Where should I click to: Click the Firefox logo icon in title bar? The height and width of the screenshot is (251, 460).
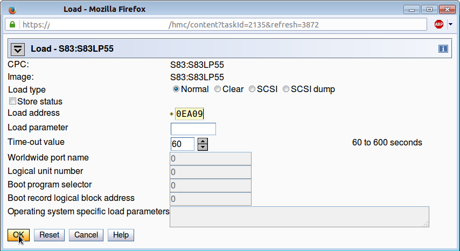(13, 9)
